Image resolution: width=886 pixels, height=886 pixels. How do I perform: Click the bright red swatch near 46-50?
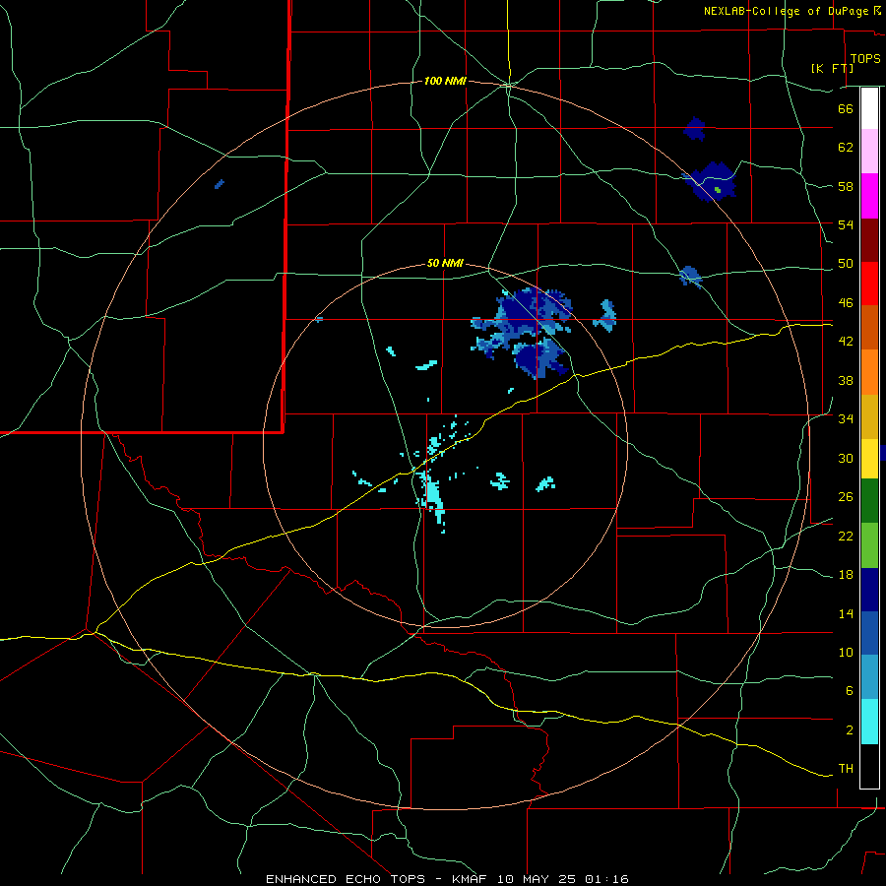pos(869,284)
